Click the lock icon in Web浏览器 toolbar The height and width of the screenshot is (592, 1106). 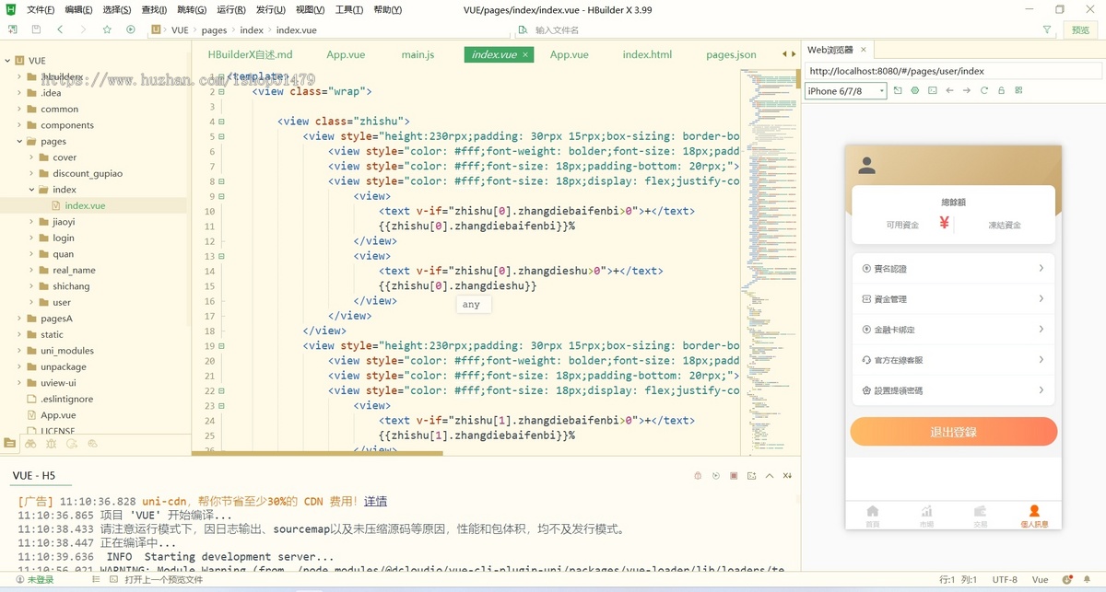click(x=1001, y=90)
